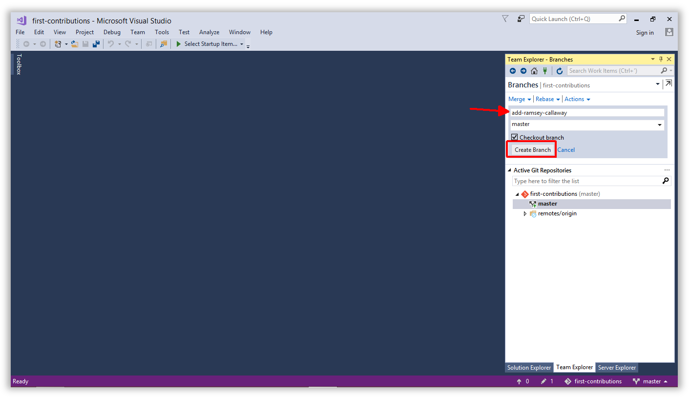Toggle the Checkout branch checkbox

[514, 137]
